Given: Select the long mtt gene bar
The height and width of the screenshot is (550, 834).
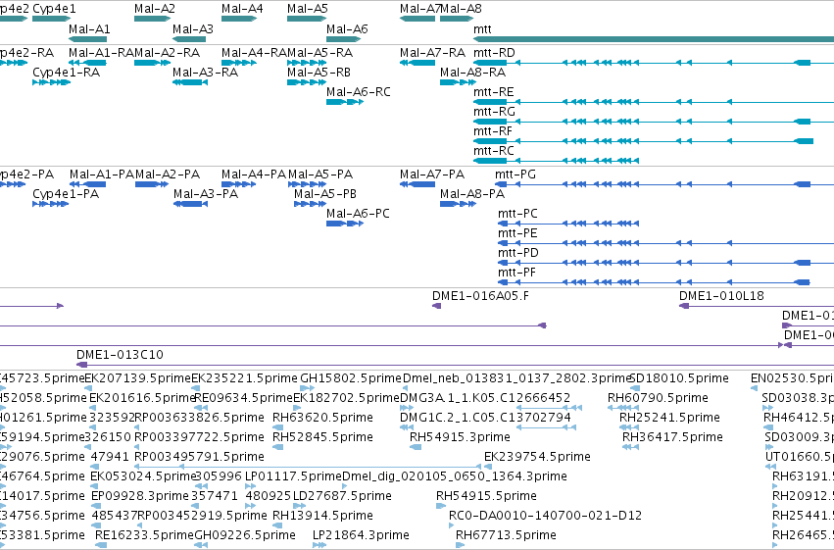Looking at the screenshot, I should (654, 39).
